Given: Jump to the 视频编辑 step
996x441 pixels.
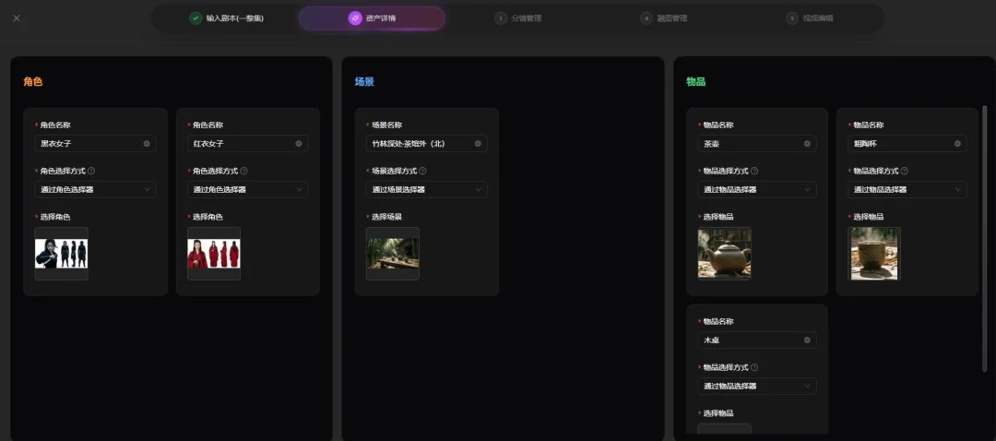Looking at the screenshot, I should click(x=810, y=18).
